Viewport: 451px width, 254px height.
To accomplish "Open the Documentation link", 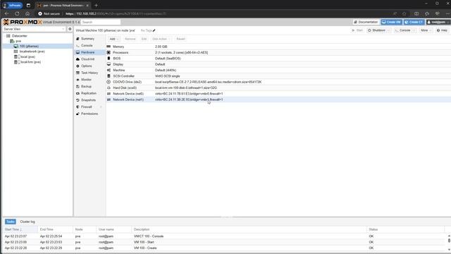I will [x=366, y=22].
